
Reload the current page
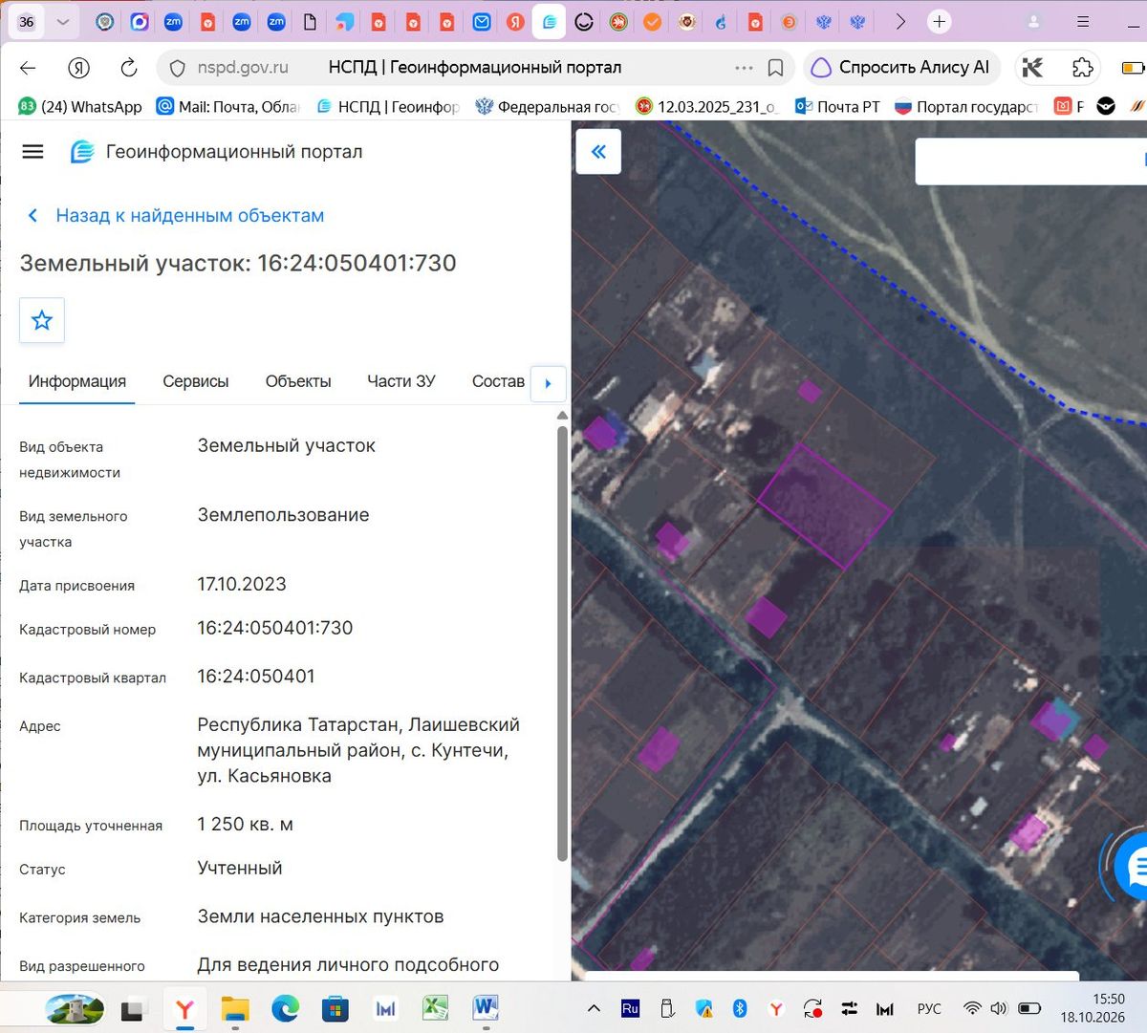click(x=128, y=67)
